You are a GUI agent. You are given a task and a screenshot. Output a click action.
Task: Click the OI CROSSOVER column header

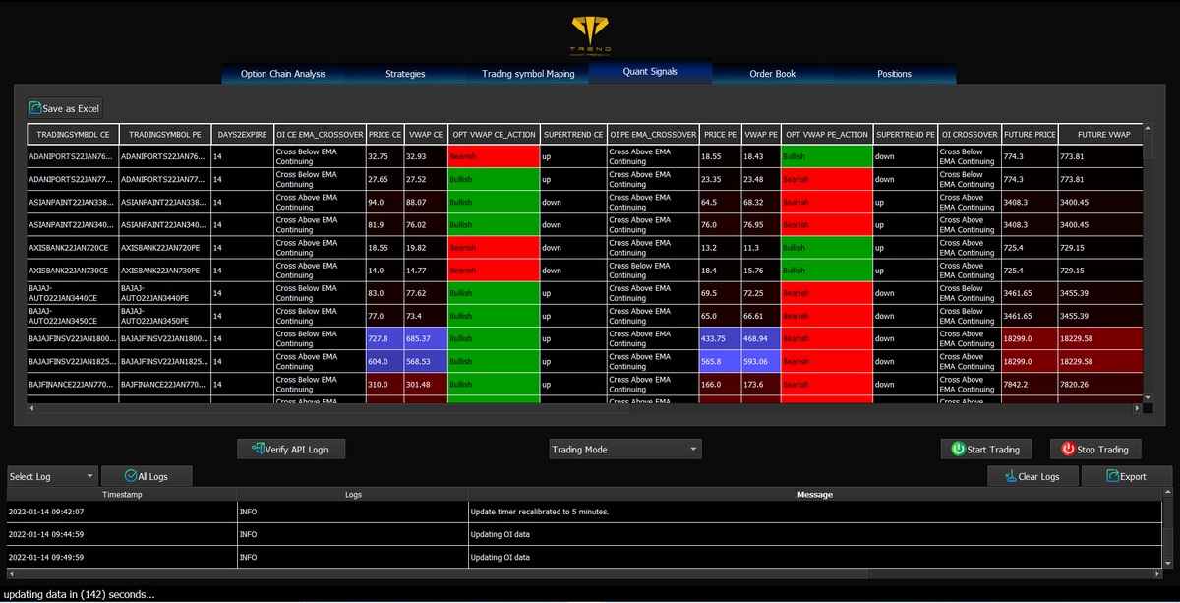pyautogui.click(x=969, y=134)
